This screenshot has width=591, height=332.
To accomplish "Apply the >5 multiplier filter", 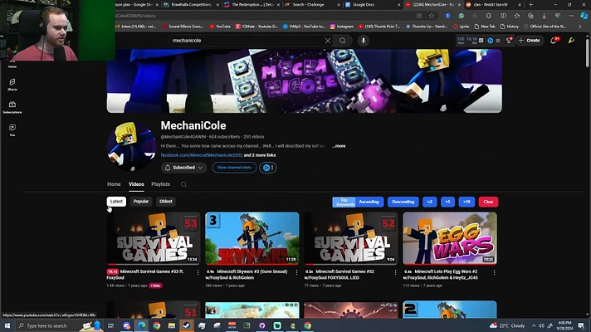I will [447, 202].
